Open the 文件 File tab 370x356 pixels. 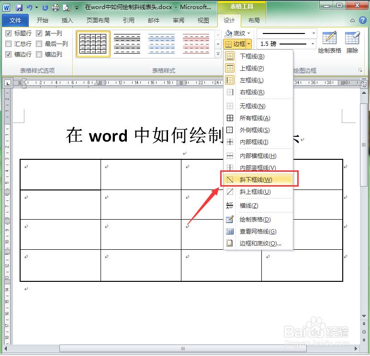pyautogui.click(x=15, y=21)
